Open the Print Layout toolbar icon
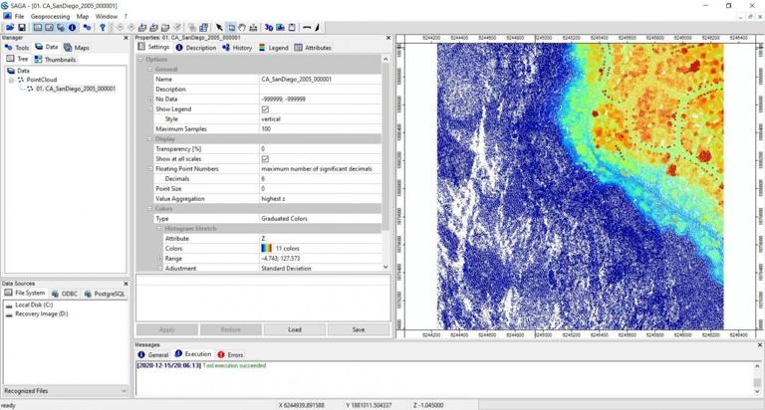The width and height of the screenshot is (765, 410). point(281,28)
